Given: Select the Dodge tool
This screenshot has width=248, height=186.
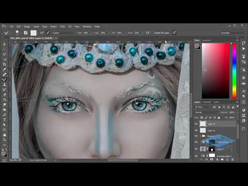Looking at the screenshot, I should 5,110.
